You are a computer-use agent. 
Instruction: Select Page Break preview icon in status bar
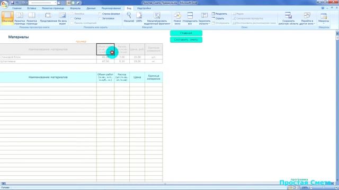pos(298,188)
